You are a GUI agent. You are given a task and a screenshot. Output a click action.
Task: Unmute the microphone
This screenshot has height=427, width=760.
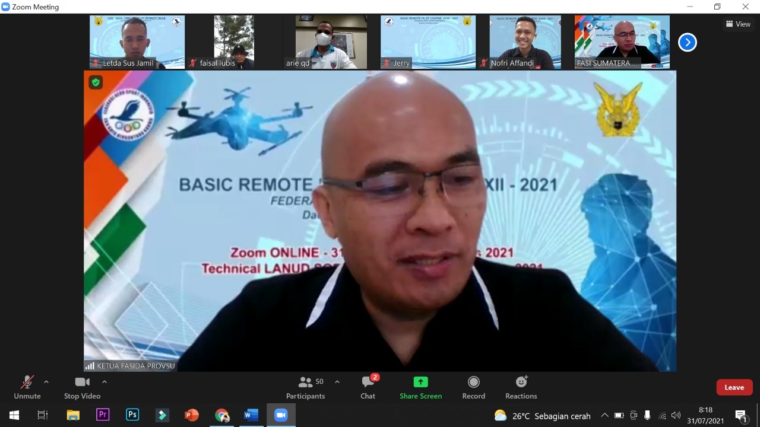(x=27, y=387)
